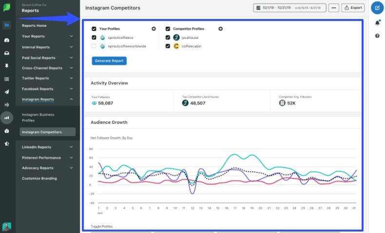Click the star icon in left rail
Screen dimensions: 385x233
(7, 143)
